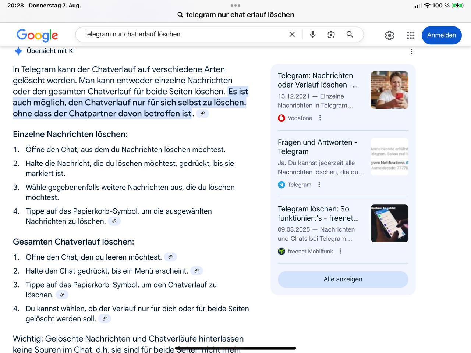The image size is (471, 353).
Task: Click the freenet article phone thumbnail
Action: coord(389,223)
